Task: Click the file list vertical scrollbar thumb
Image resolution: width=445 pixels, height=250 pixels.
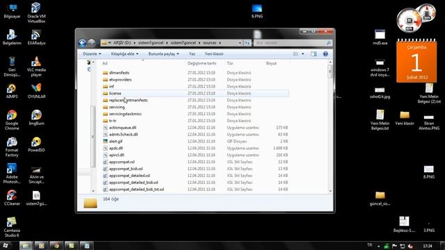Action: pyautogui.click(x=330, y=72)
